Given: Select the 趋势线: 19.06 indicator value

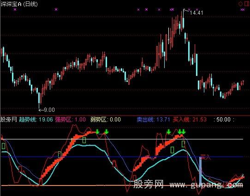Looking at the screenshot, I should pyautogui.click(x=36, y=120).
